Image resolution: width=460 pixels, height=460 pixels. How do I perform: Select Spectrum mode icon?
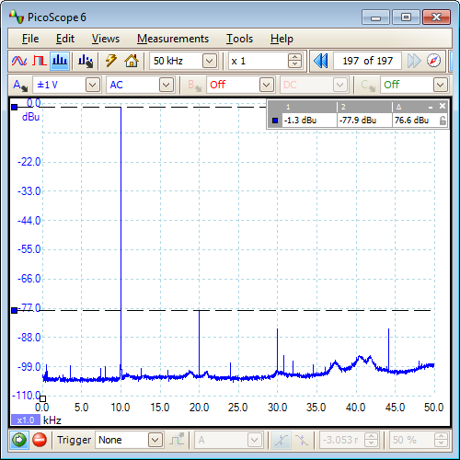(x=60, y=61)
